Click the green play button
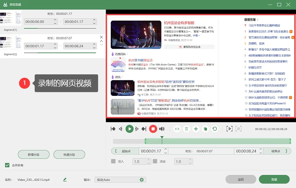The image size is (296, 188). click(129, 129)
